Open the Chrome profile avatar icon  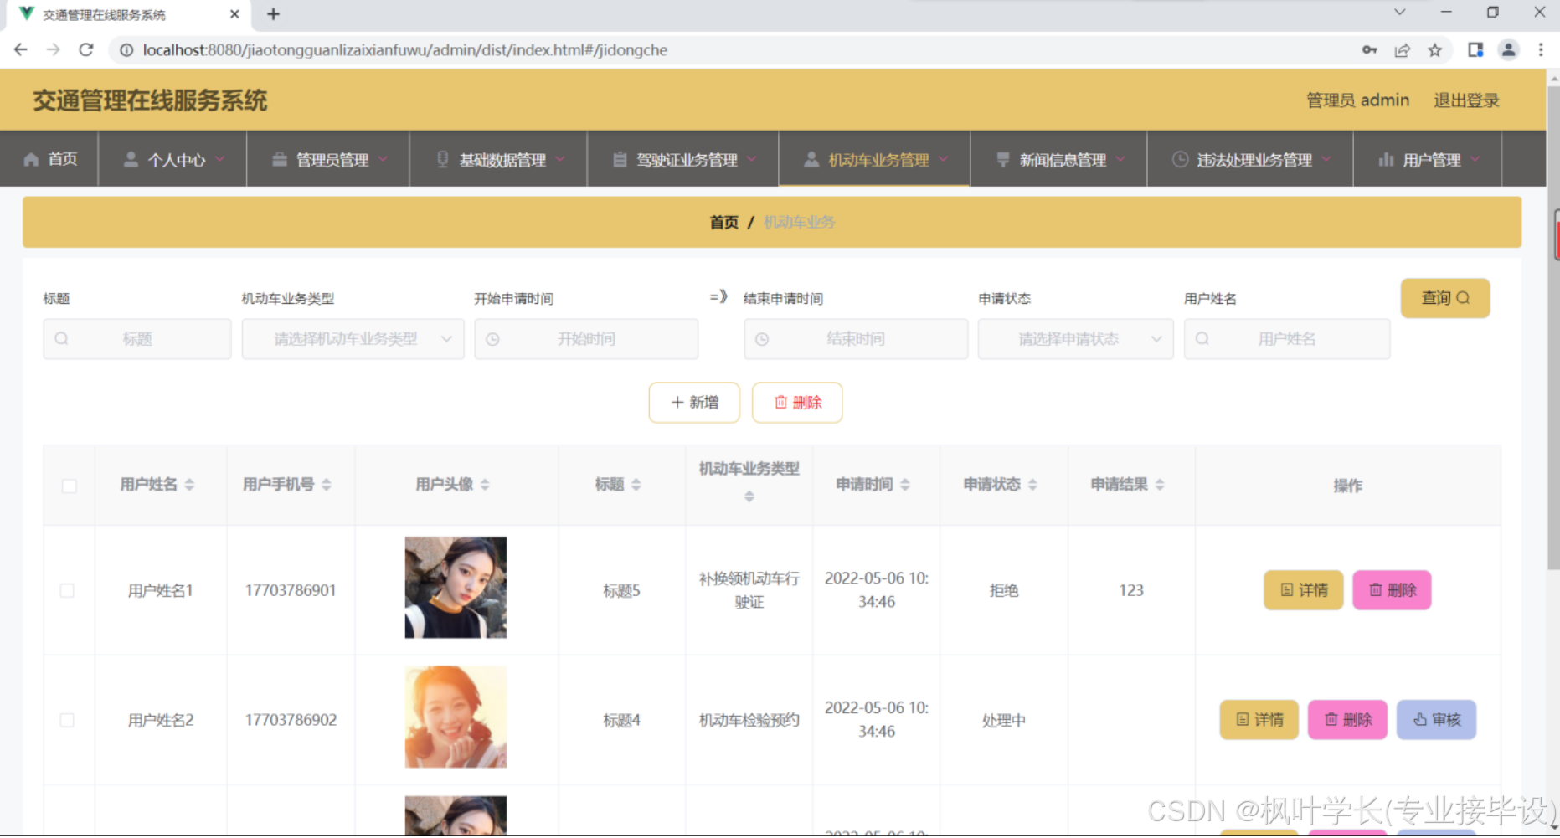click(1508, 50)
